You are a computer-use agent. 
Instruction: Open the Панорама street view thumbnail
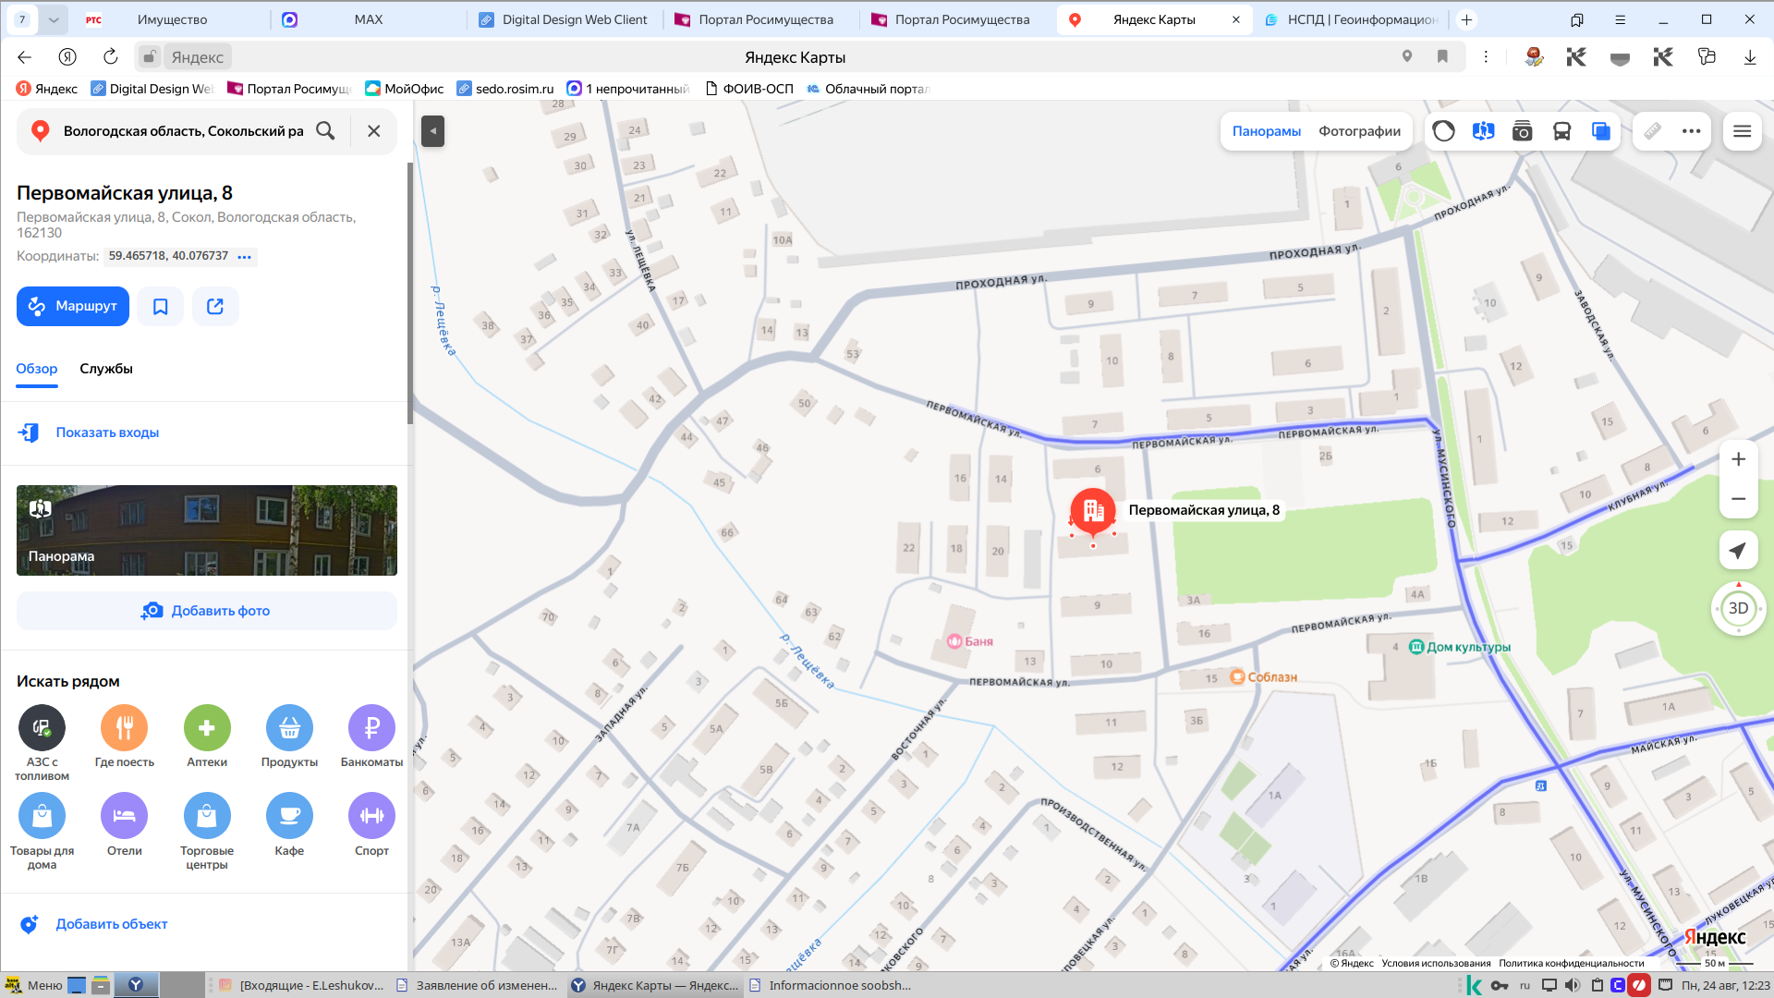click(207, 530)
